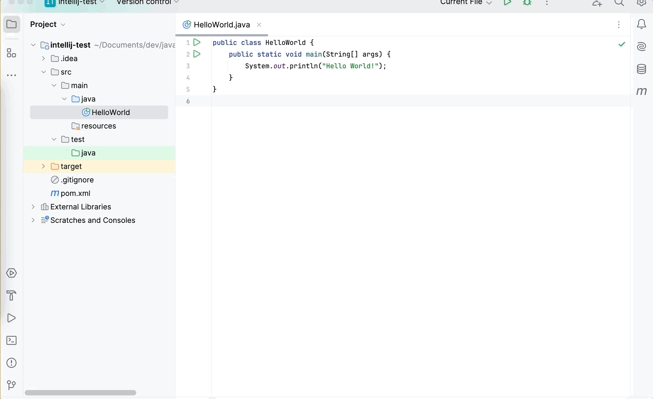Image resolution: width=653 pixels, height=399 pixels.
Task: Click the horizontal scrollbar in Project panel
Action: pyautogui.click(x=81, y=393)
